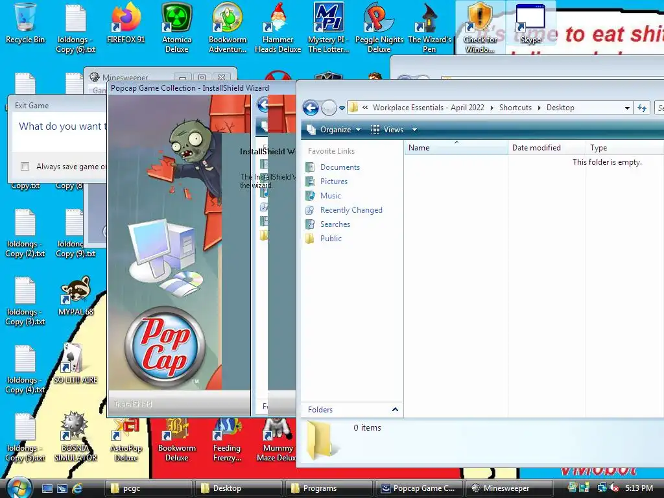Select Workplace Essentials - April 2022 breadcrumb
Screen dimensions: 664x498
point(428,108)
